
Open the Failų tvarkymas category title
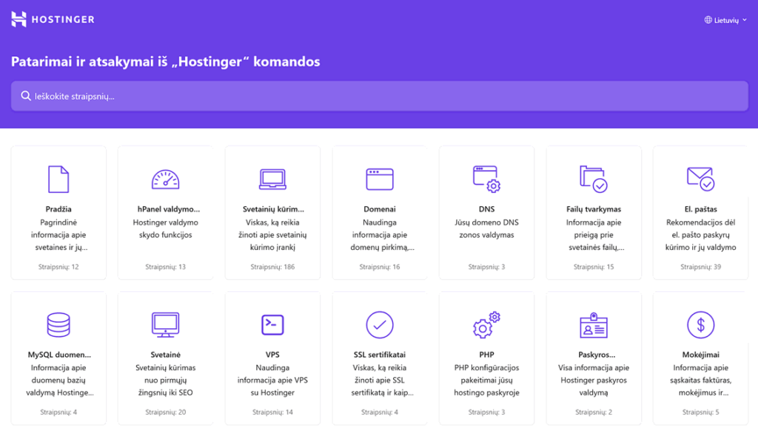click(x=594, y=209)
